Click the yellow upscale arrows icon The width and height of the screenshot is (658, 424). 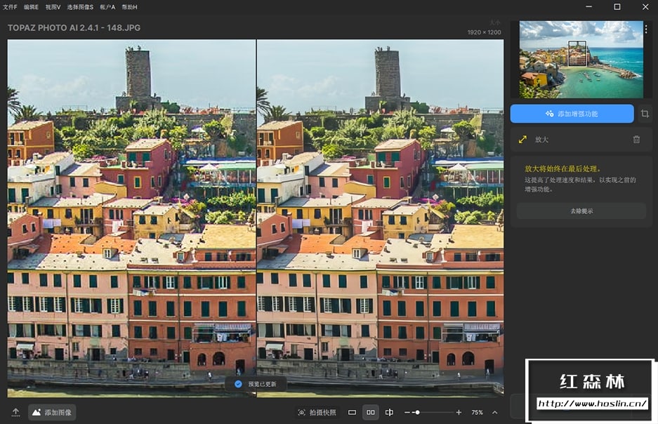tap(522, 140)
